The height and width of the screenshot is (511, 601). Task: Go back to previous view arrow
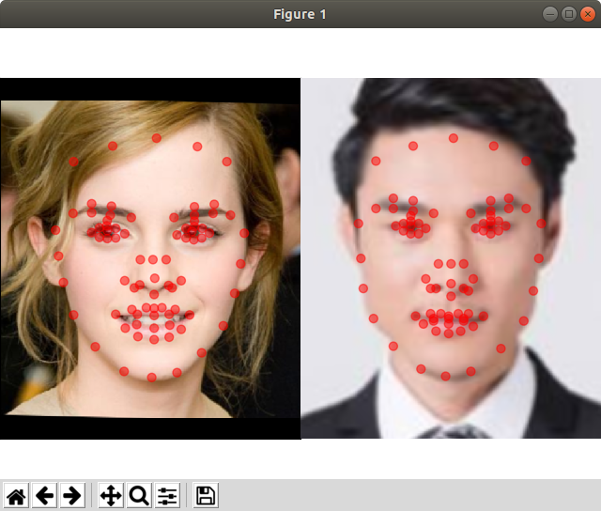[44, 496]
